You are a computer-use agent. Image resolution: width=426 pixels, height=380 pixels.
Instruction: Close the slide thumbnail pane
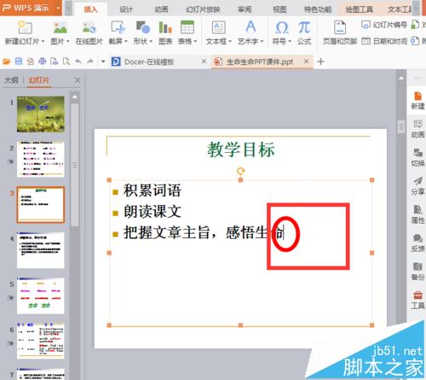click(78, 80)
